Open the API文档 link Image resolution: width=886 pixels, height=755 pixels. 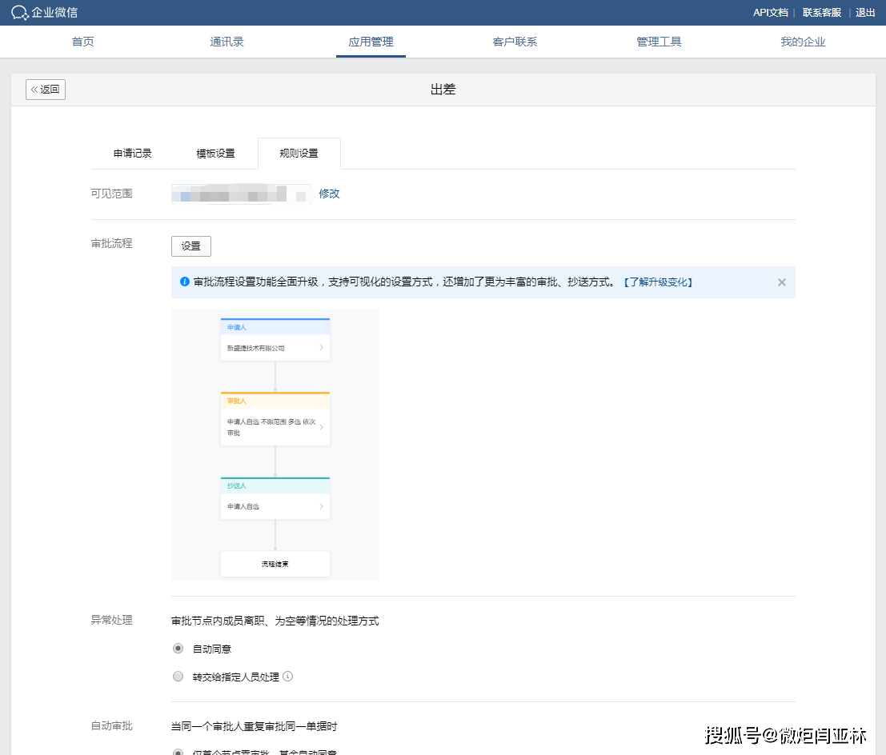(770, 13)
